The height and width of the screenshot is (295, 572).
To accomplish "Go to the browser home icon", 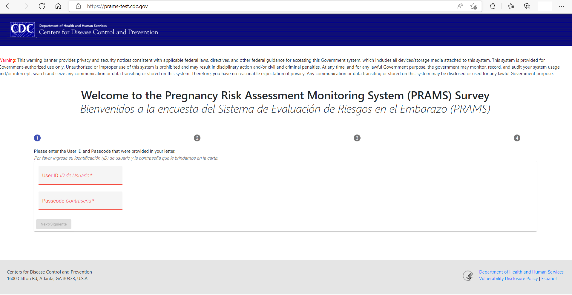I will (x=58, y=6).
